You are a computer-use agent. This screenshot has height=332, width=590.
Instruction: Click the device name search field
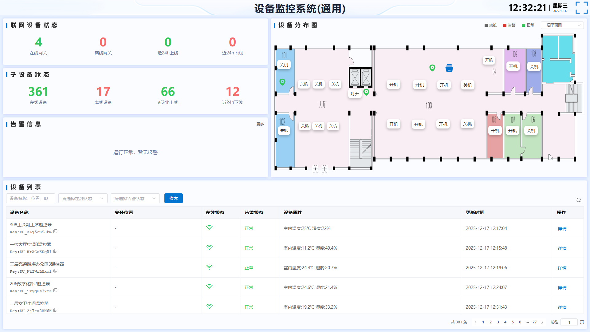[30, 199]
